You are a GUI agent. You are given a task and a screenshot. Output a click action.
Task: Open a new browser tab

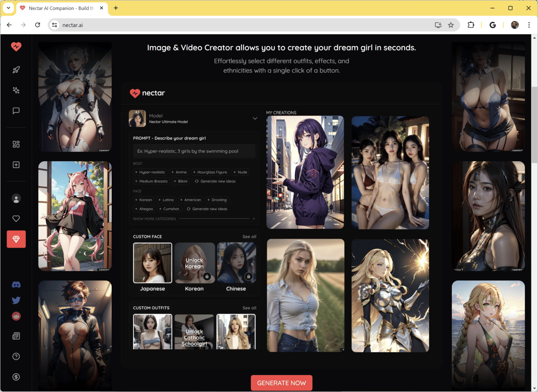[116, 8]
